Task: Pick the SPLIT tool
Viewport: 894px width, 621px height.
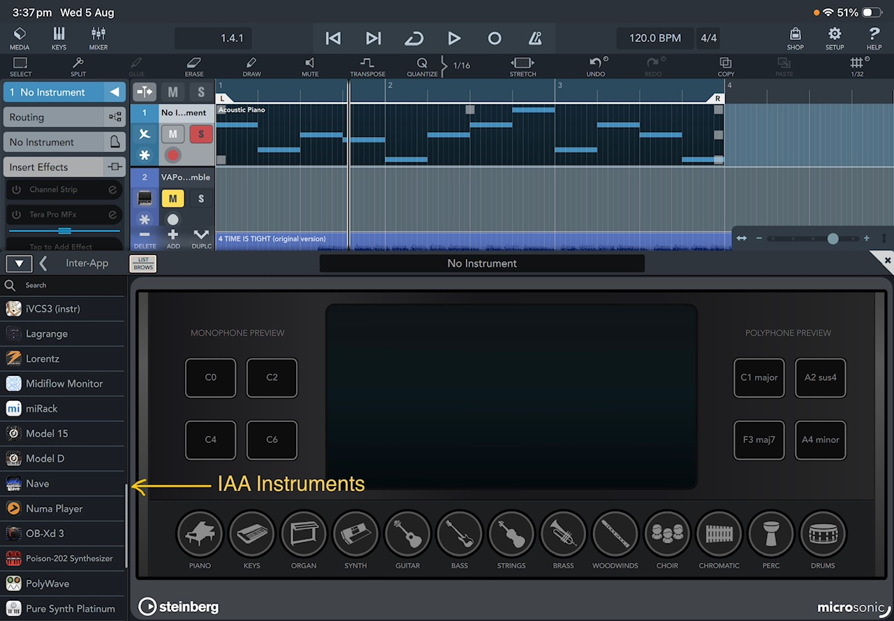Action: pos(78,66)
